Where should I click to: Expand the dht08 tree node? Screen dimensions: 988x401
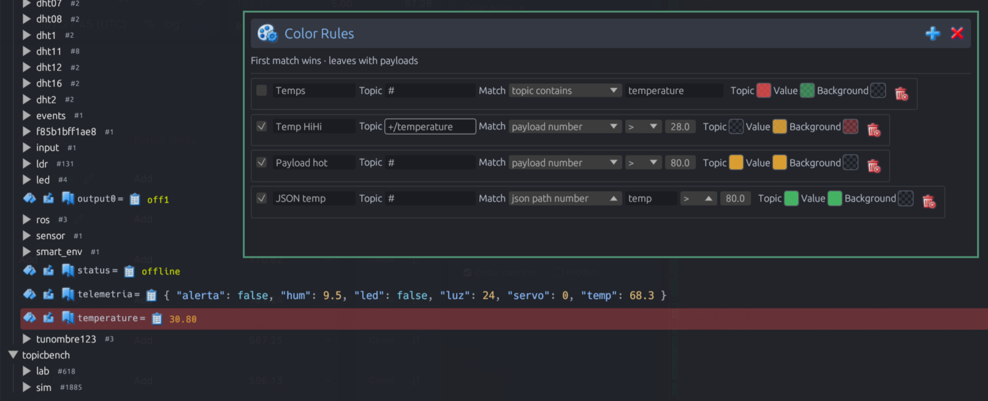coord(26,19)
